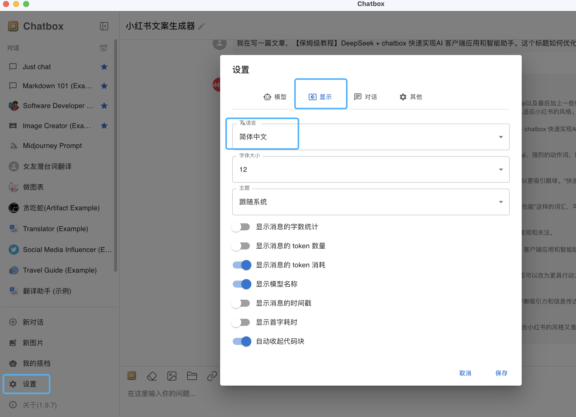Click the info icon beside 关于(1.9.7)
Image resolution: width=576 pixels, height=417 pixels.
pos(13,405)
